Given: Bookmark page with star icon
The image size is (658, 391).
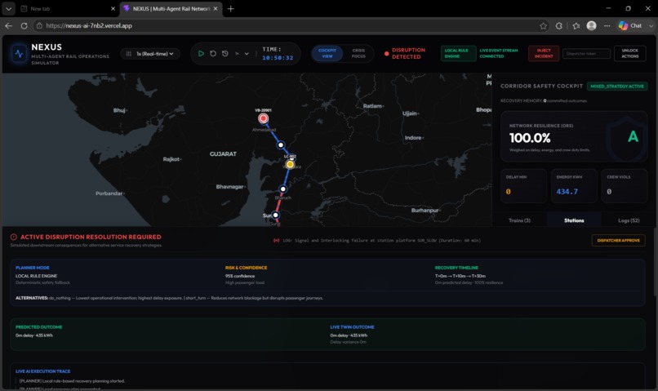Looking at the screenshot, I should coord(543,25).
